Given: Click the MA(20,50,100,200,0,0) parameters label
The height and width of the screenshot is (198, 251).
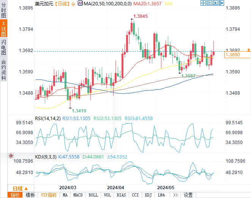Looking at the screenshot, I should 107,4.
